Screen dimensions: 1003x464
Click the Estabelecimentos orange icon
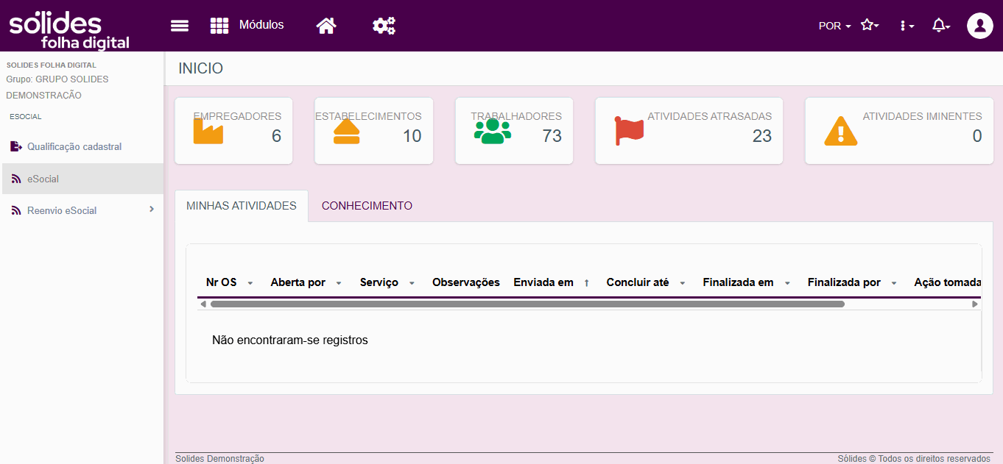pos(347,131)
